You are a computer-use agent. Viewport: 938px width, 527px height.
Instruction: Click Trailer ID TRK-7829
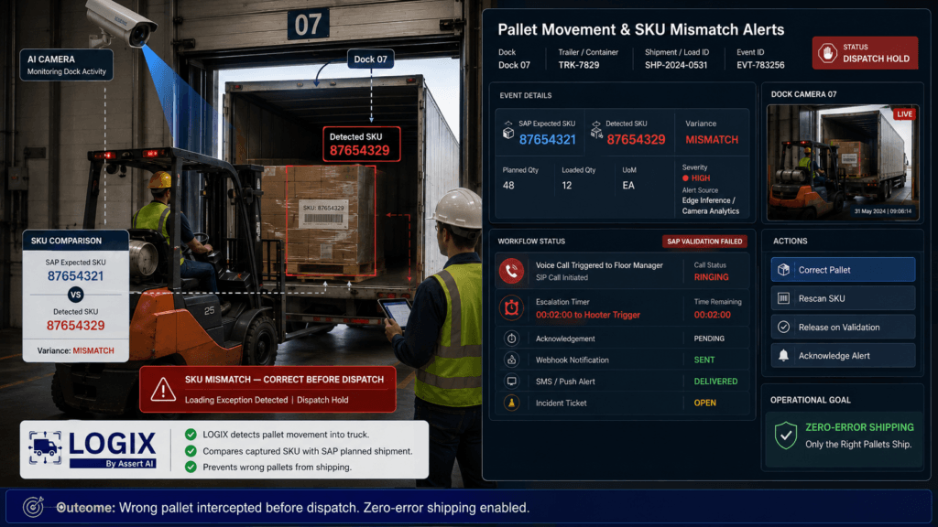click(579, 65)
